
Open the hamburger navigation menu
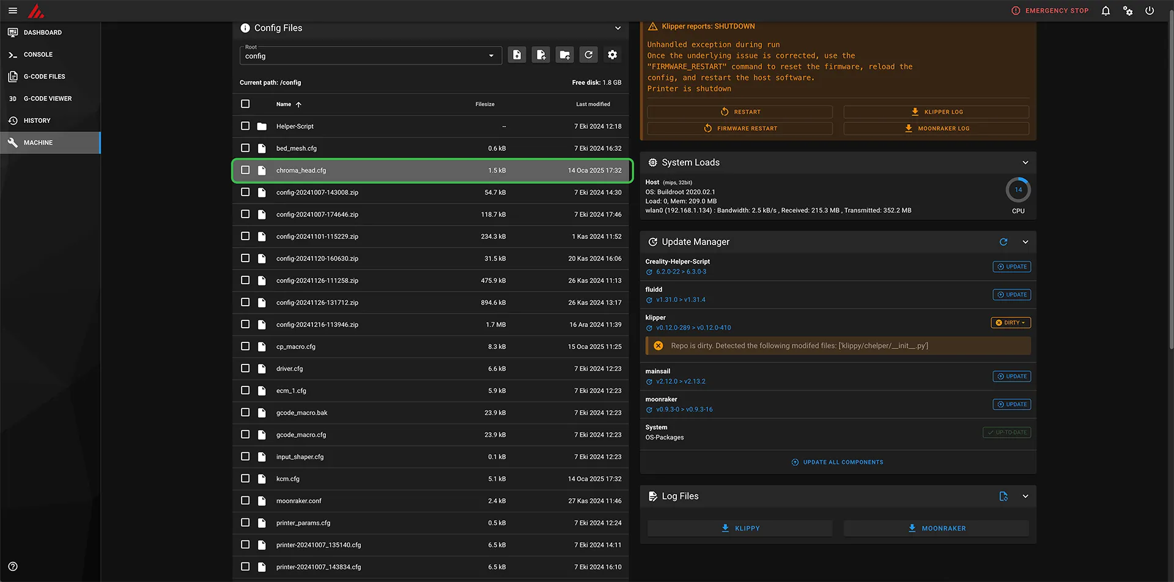tap(13, 10)
